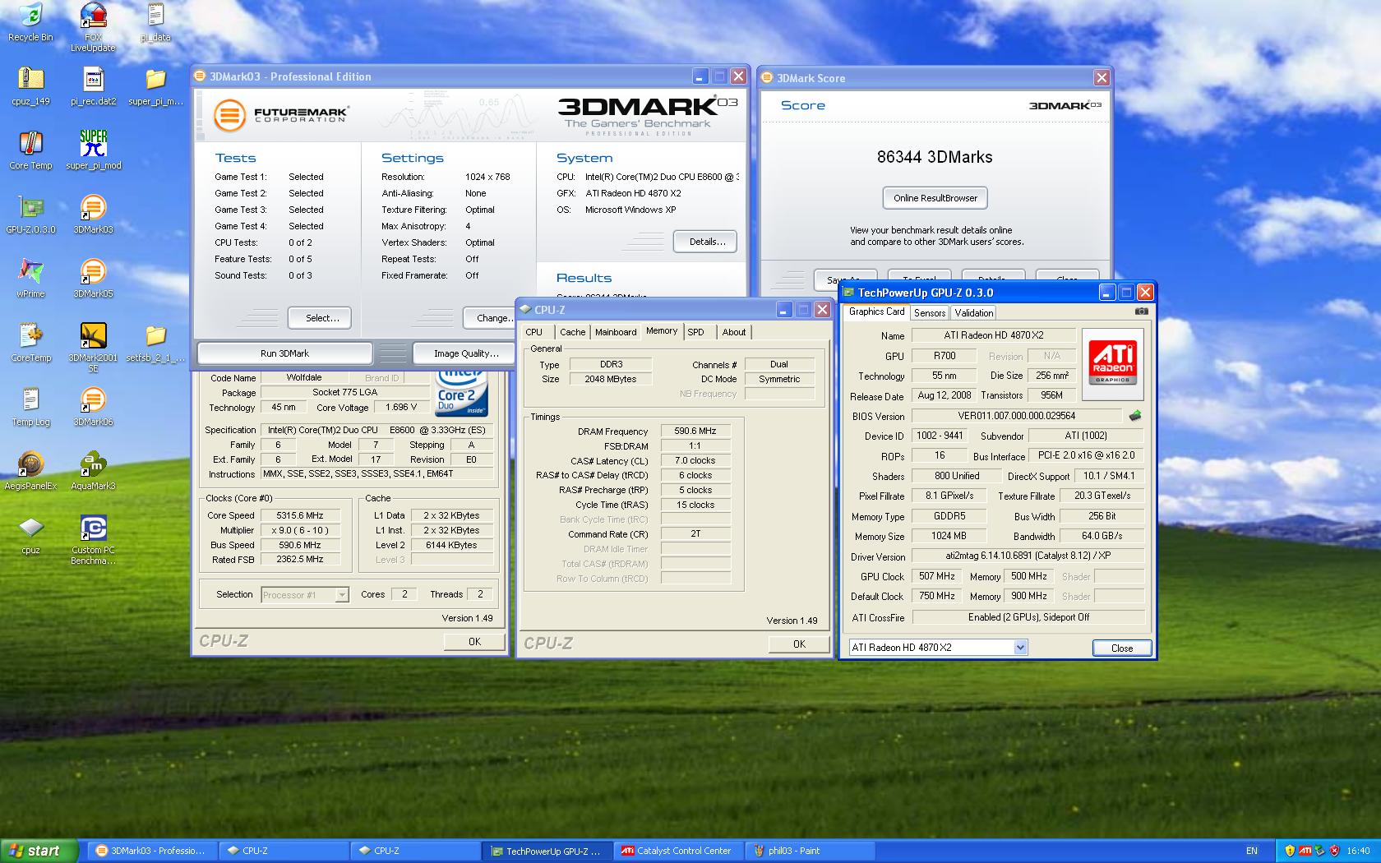This screenshot has width=1381, height=863.
Task: Launch the wPrime desktop icon
Action: click(x=30, y=279)
